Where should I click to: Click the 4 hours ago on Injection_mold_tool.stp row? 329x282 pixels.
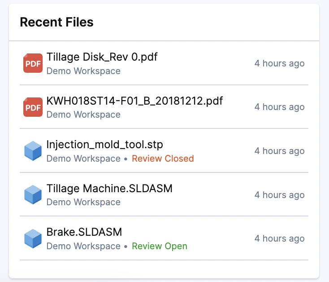point(279,151)
